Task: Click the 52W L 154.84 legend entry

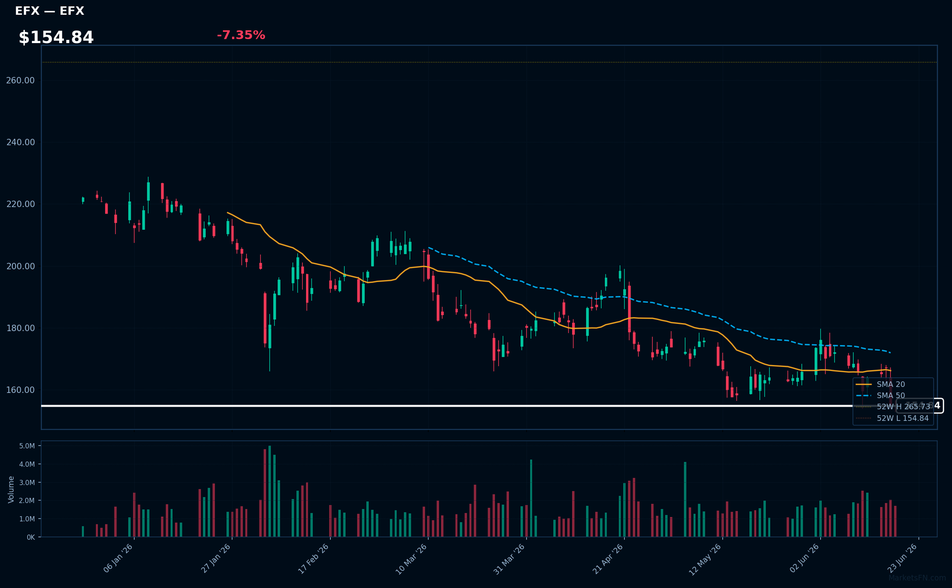Action: pos(892,418)
